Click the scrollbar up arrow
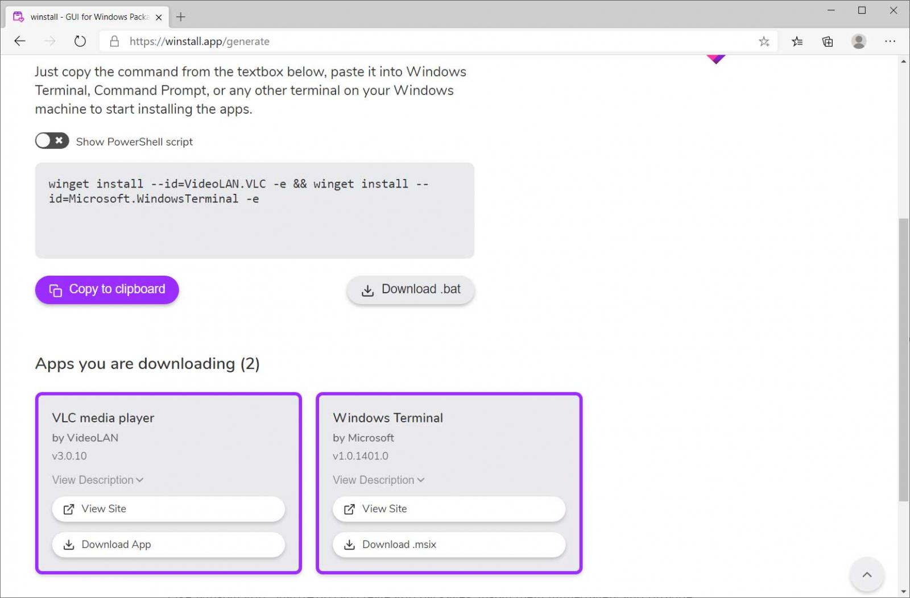 tap(904, 61)
